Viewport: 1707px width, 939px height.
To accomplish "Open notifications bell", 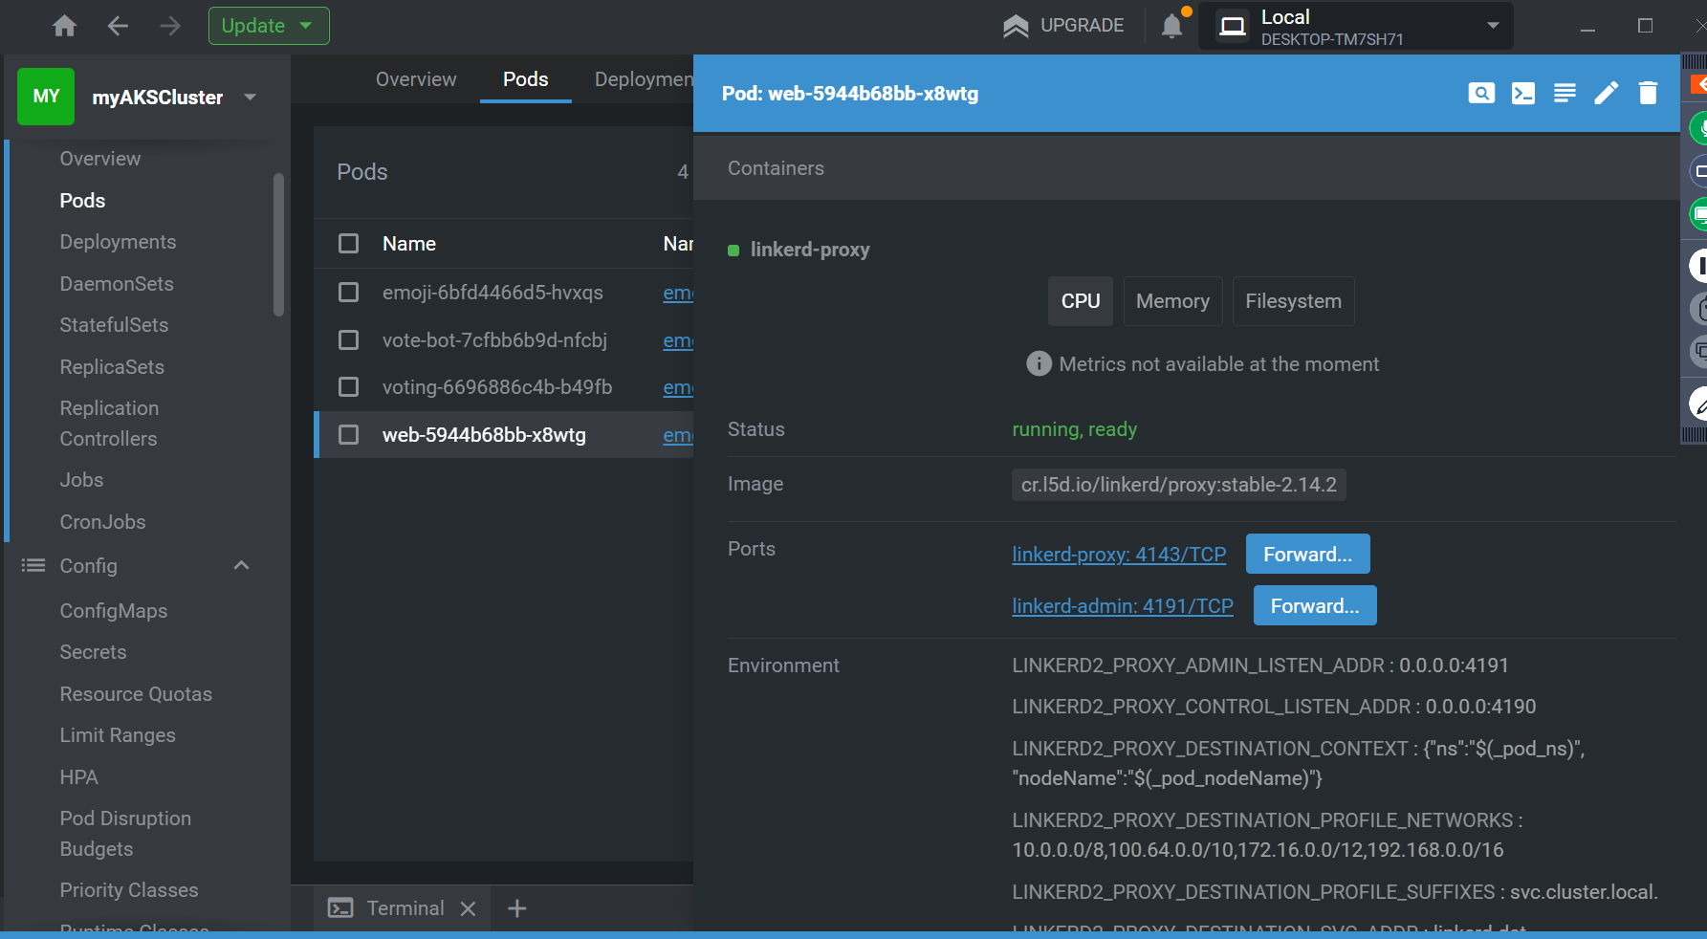I will coord(1172,26).
